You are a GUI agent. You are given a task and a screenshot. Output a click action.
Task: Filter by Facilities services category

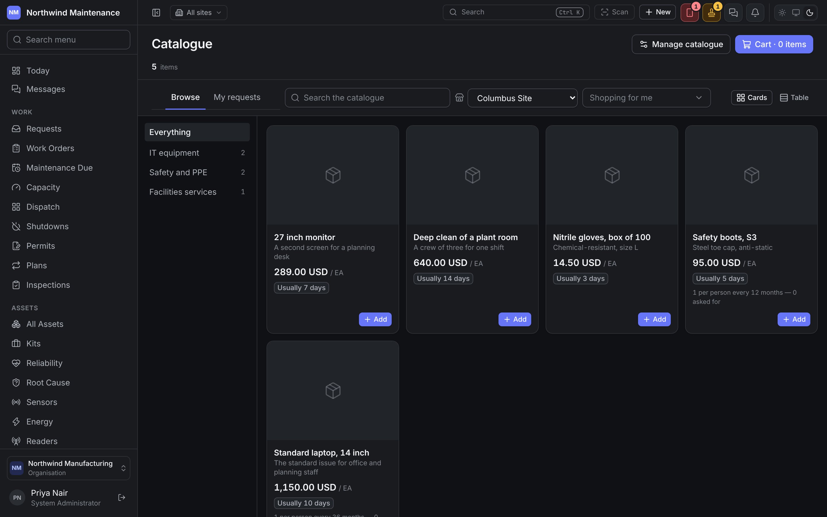(x=197, y=192)
